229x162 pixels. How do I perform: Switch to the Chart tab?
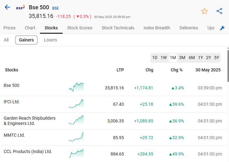click(30, 28)
